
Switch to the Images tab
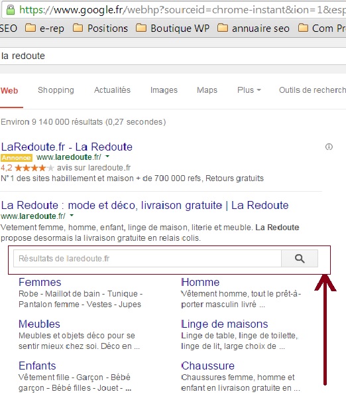click(164, 90)
